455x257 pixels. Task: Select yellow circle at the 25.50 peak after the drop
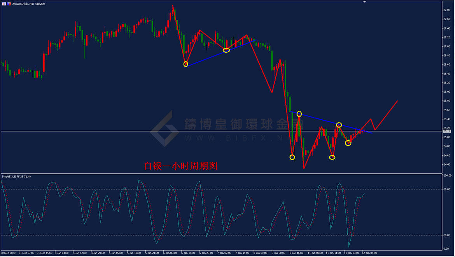299,114
